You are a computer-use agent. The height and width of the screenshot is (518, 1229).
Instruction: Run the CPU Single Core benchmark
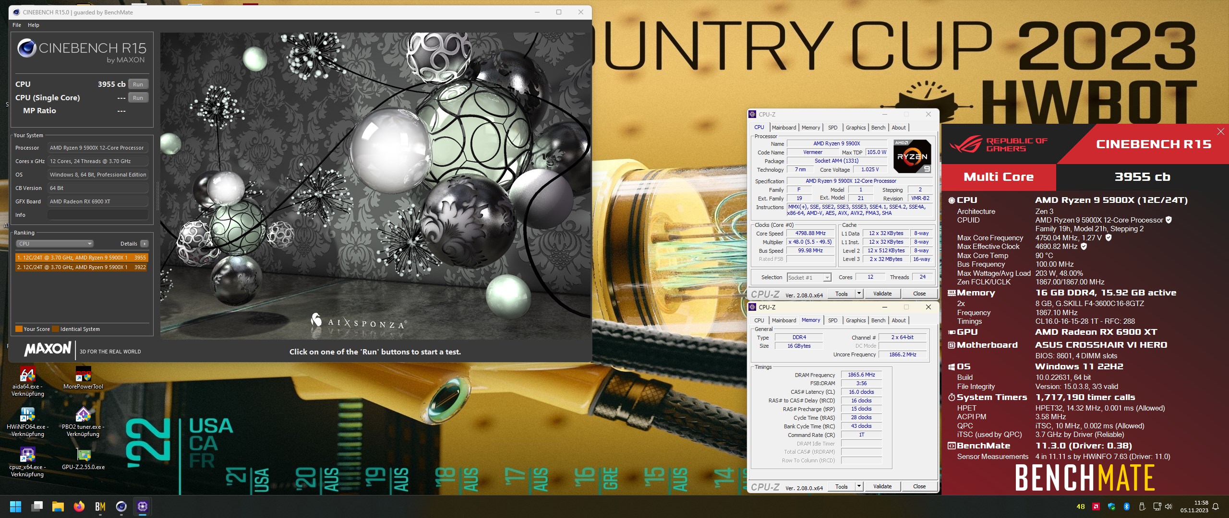138,98
